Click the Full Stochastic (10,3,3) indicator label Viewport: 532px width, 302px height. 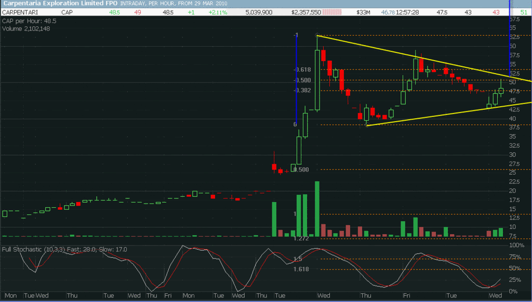pos(64,250)
